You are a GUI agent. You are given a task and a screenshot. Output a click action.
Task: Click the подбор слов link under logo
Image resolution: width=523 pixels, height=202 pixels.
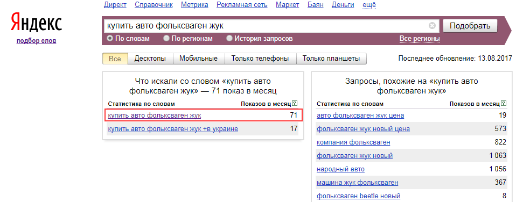click(36, 41)
